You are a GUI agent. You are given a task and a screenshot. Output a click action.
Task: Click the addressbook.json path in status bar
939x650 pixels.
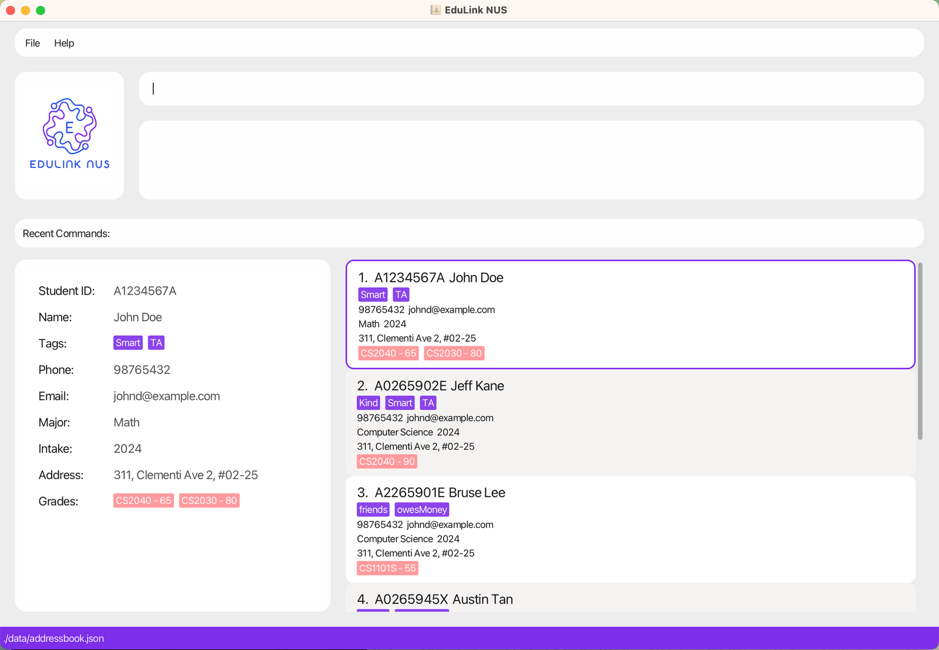coord(54,638)
